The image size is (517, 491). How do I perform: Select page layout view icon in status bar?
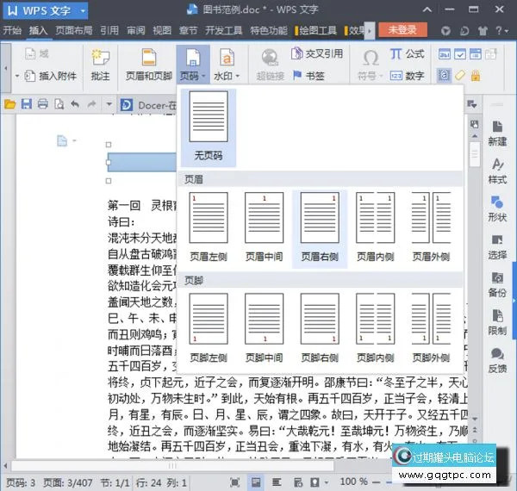pos(256,482)
